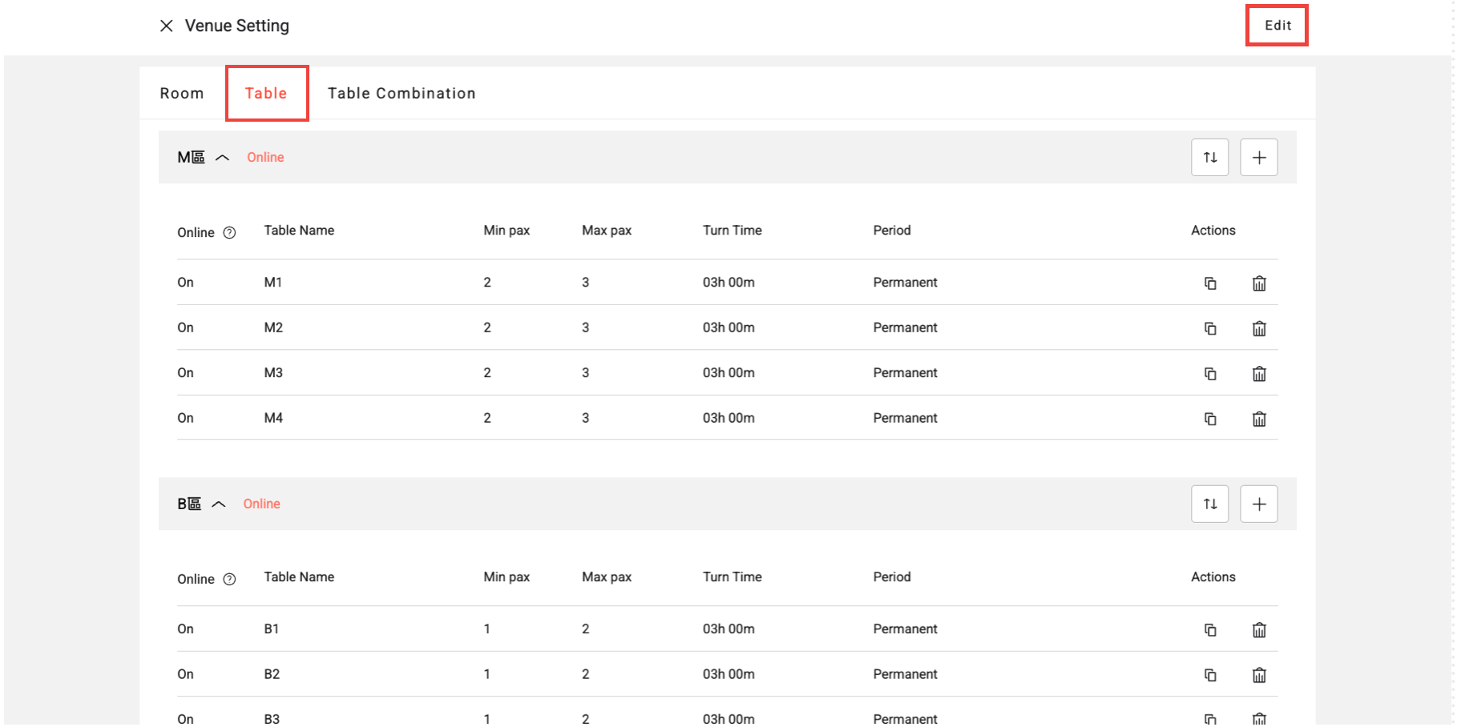Image resolution: width=1457 pixels, height=727 pixels.
Task: Add a new table to B room
Action: point(1258,504)
